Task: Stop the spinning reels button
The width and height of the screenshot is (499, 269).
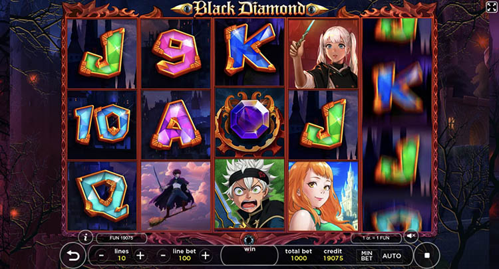Action: click(x=427, y=255)
